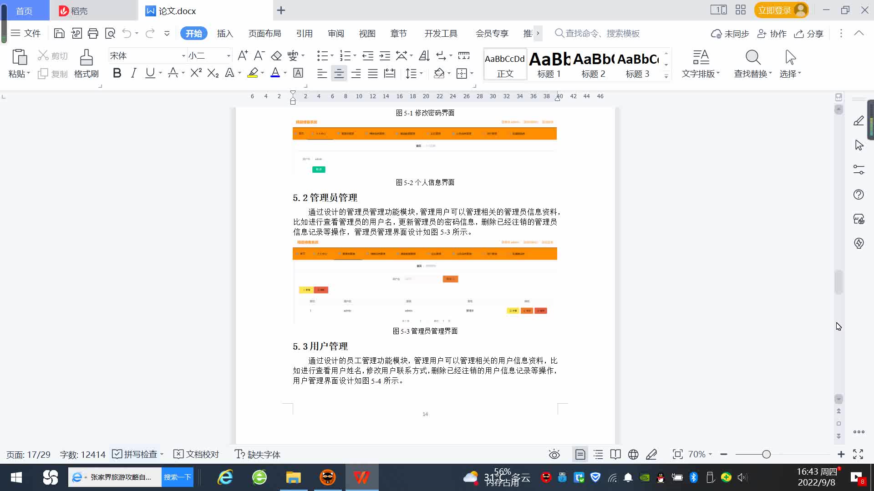874x491 pixels.
Task: Click the zoom slider handle
Action: point(766,454)
